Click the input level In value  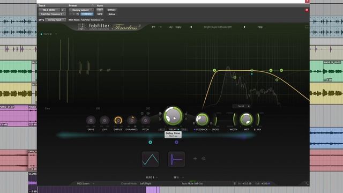pyautogui.click(x=247, y=183)
